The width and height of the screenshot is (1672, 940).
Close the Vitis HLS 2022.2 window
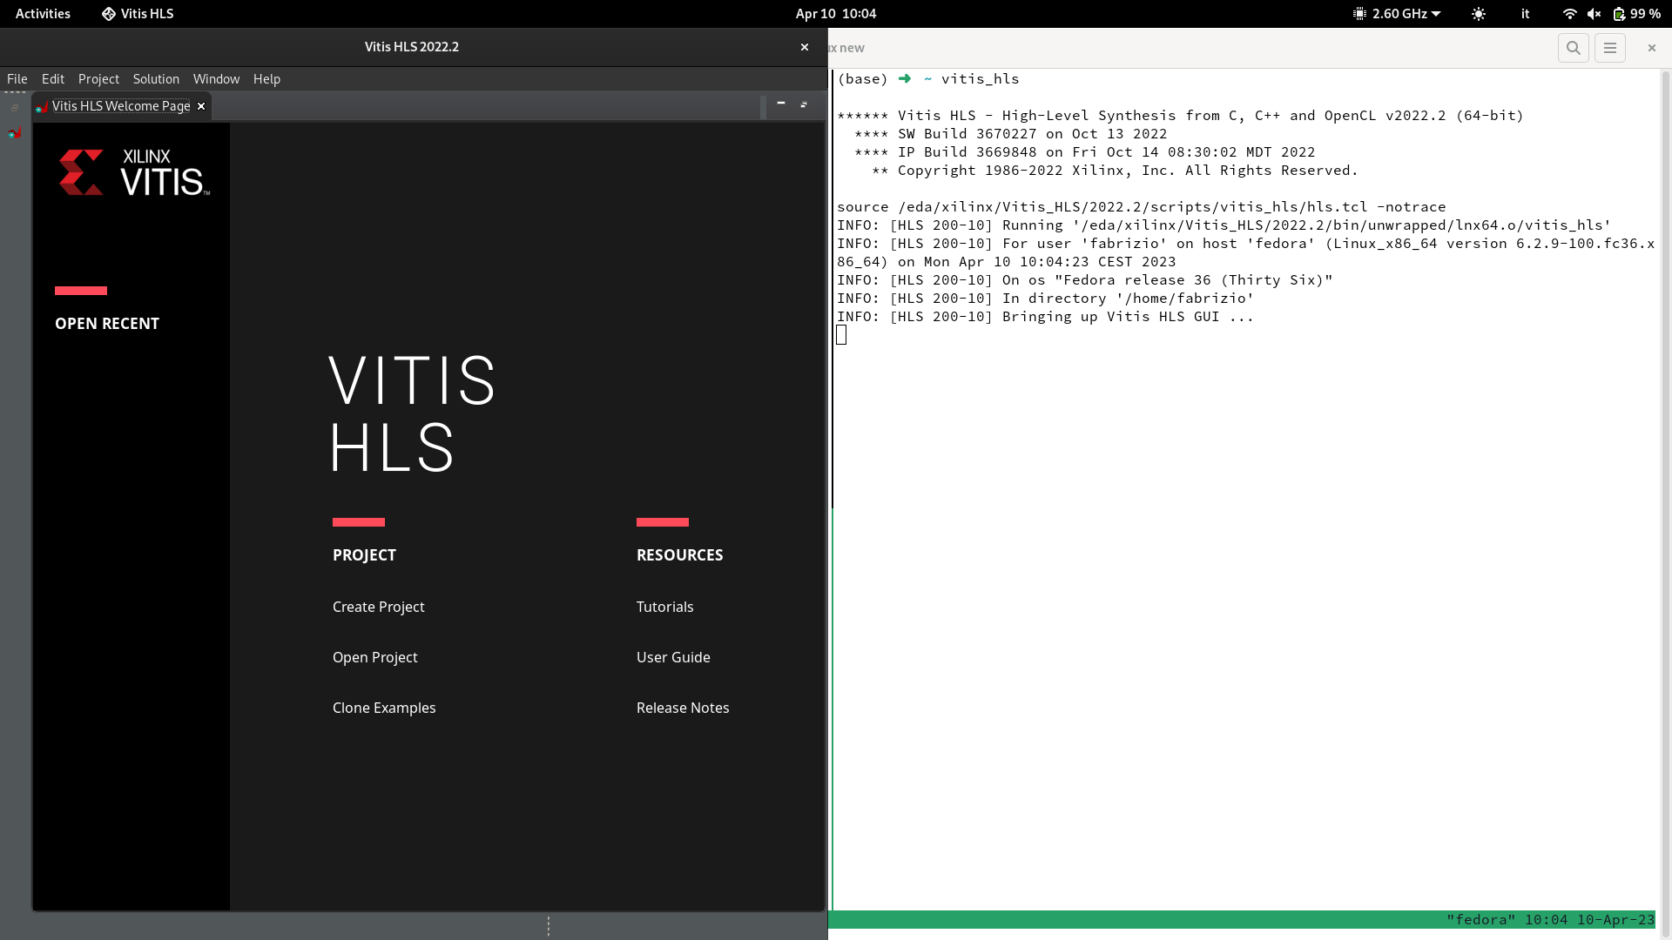(805, 47)
